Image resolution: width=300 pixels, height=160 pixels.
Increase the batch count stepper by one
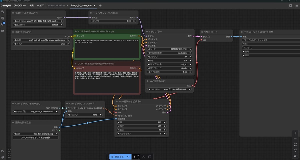138,155
